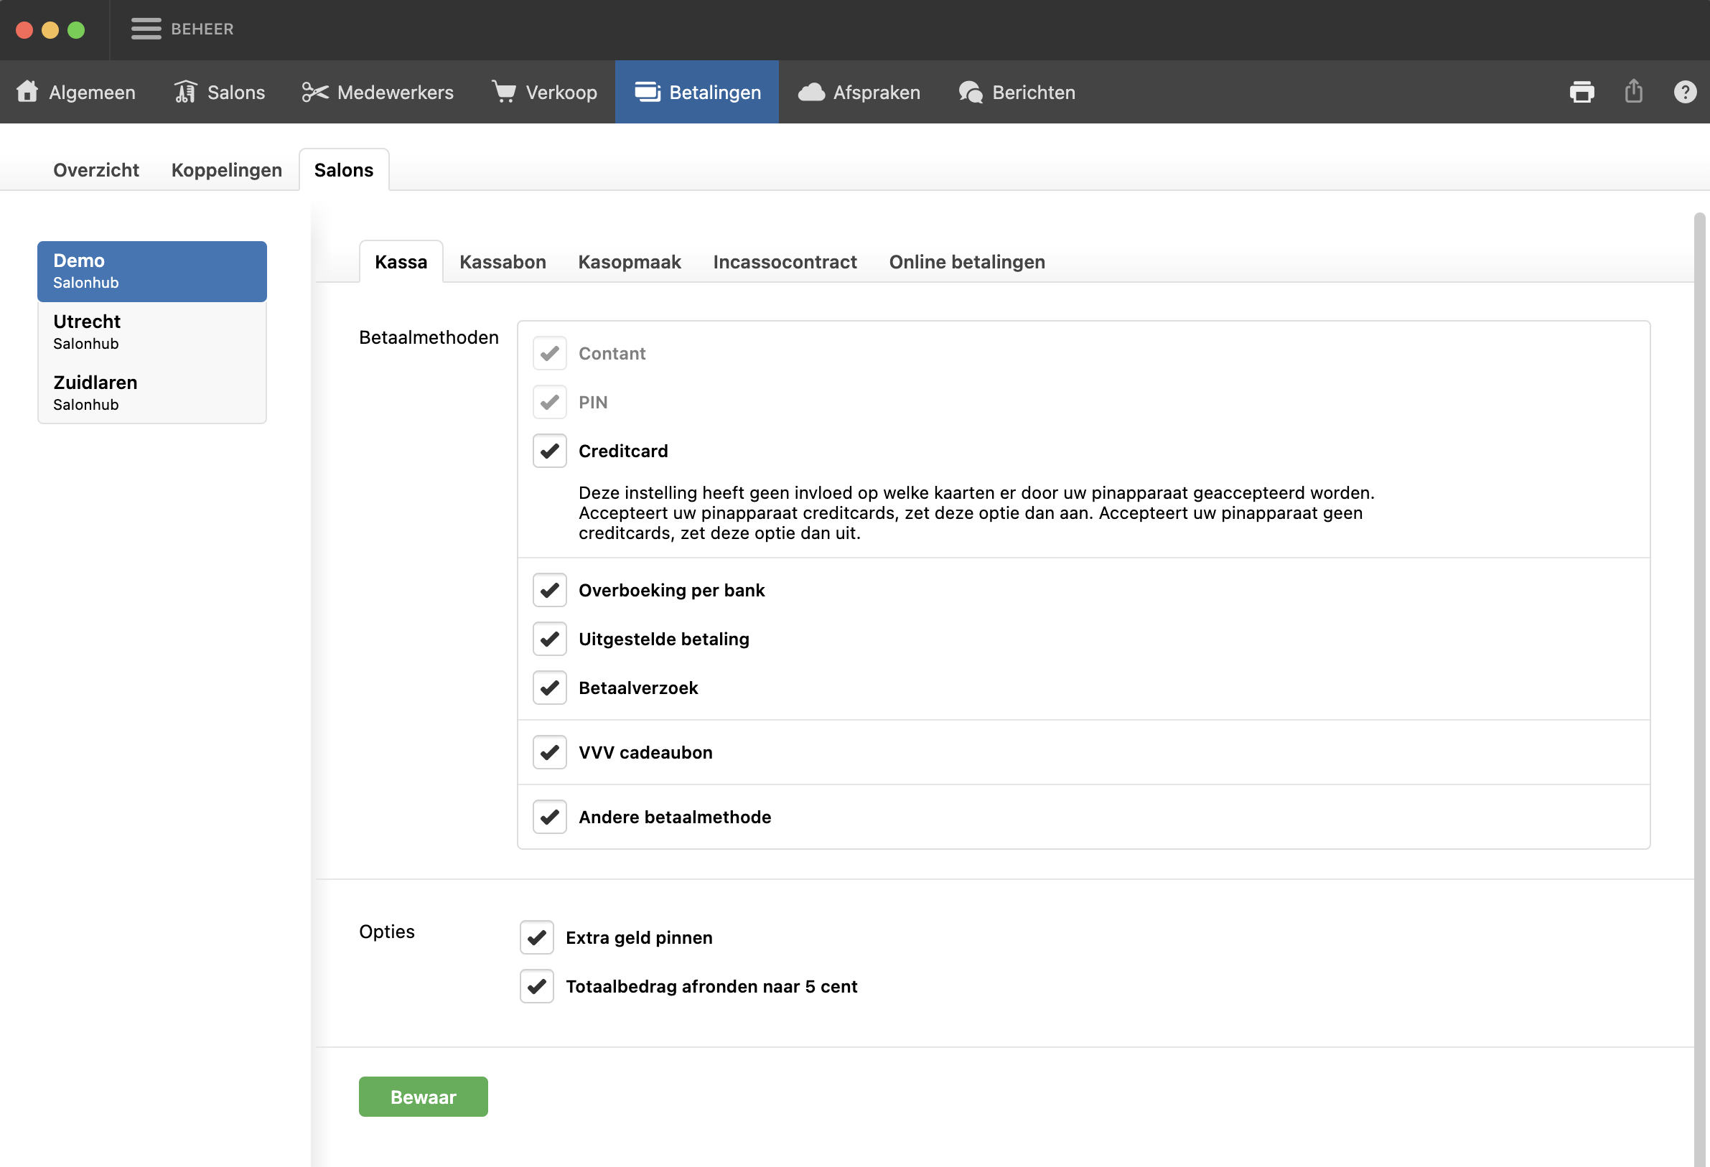Toggle the VVV cadeaubon checkbox

(550, 752)
